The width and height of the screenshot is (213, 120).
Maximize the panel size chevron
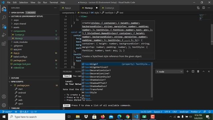pyautogui.click(x=203, y=71)
